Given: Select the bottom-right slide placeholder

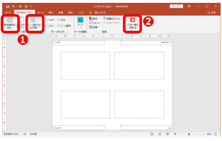Looking at the screenshot, I should [139, 104].
